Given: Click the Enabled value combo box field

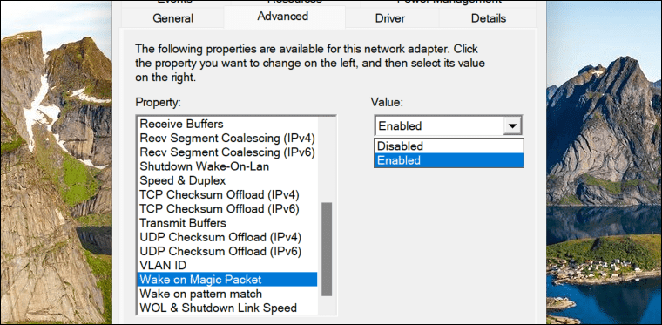Looking at the screenshot, I should pyautogui.click(x=439, y=125).
